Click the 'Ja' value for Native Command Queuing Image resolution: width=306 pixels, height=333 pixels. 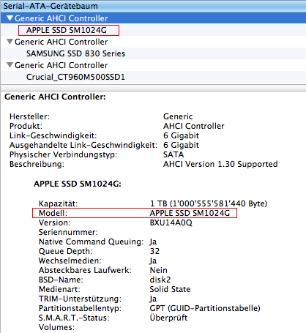point(153,242)
